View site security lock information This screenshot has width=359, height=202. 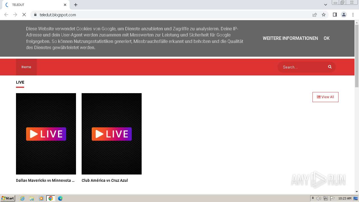35,15
